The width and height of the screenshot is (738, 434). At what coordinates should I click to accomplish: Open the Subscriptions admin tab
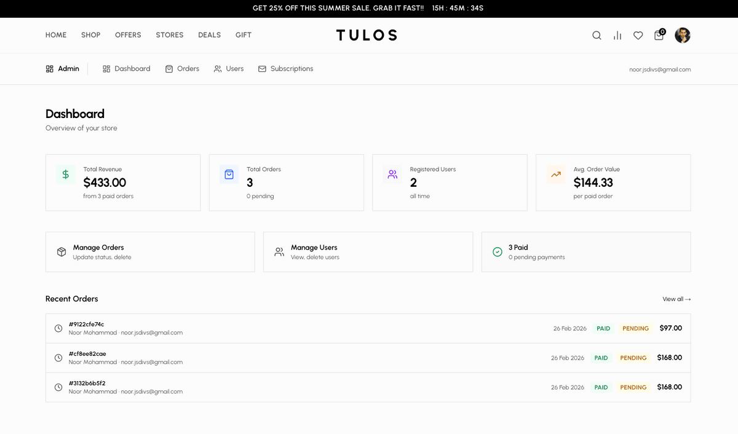pyautogui.click(x=285, y=69)
